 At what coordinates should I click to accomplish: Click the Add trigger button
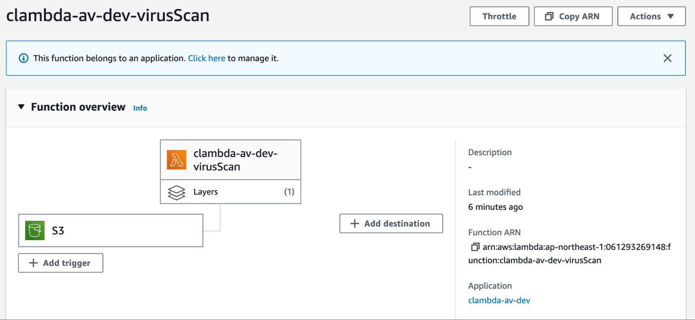click(x=61, y=263)
